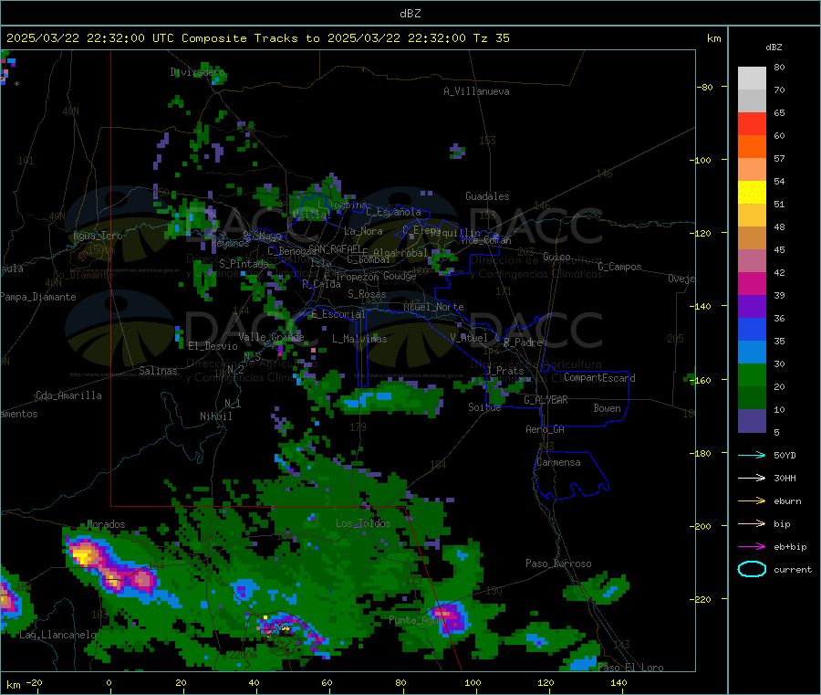Click the 'Paso_Barroso' map label

point(558,563)
